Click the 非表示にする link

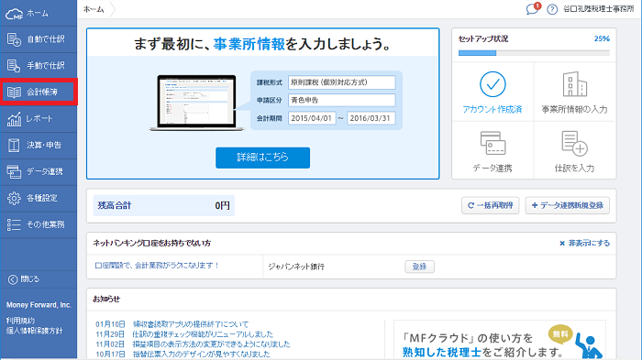[x=585, y=244]
